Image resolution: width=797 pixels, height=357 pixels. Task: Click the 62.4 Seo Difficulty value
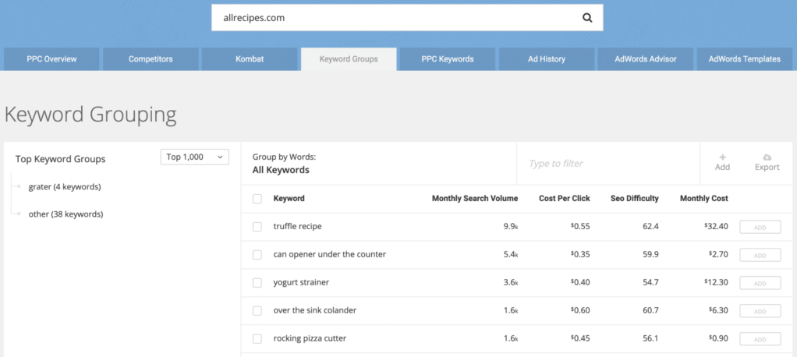click(650, 227)
